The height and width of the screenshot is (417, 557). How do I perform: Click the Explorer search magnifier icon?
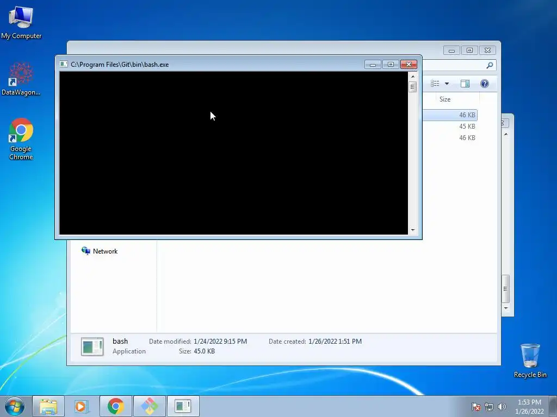490,65
